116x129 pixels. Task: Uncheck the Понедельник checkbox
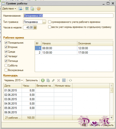[x=6, y=43]
